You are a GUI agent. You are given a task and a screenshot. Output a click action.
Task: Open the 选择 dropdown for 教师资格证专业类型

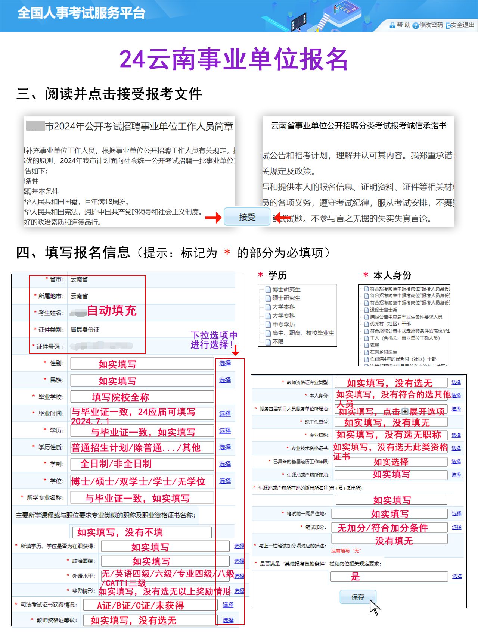tap(456, 382)
